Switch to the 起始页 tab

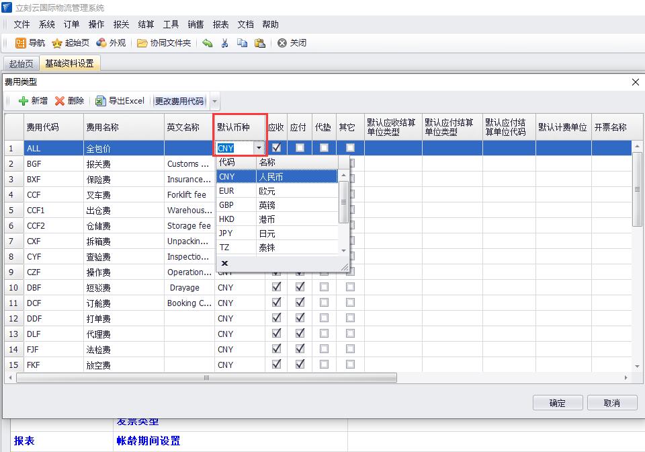pyautogui.click(x=21, y=64)
